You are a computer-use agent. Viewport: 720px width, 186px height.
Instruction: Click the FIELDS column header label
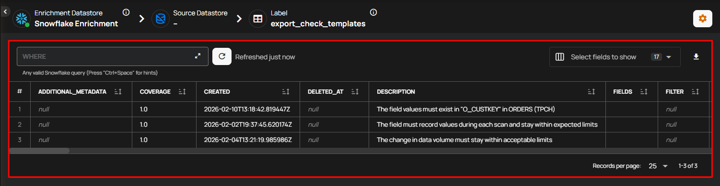pos(623,92)
